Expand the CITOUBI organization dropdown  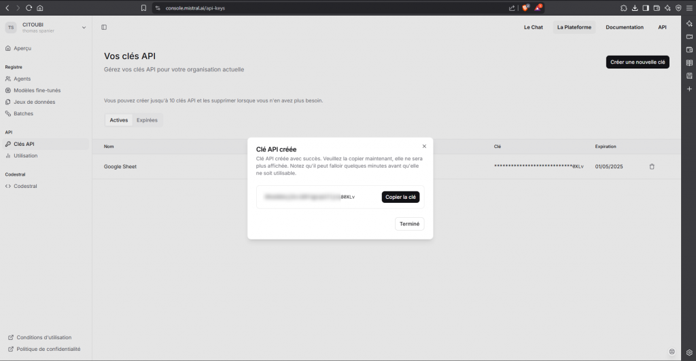point(84,27)
